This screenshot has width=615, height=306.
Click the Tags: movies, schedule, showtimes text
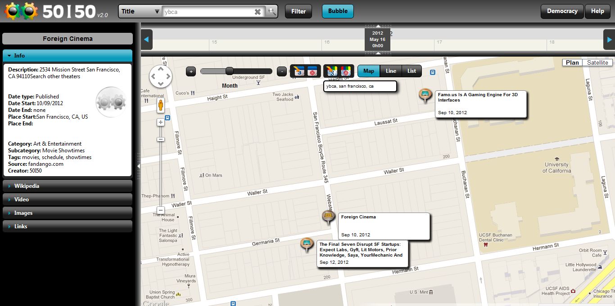pos(50,157)
